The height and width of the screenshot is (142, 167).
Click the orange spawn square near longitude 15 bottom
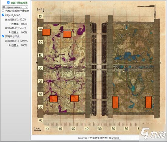pyautogui.click(x=53, y=99)
